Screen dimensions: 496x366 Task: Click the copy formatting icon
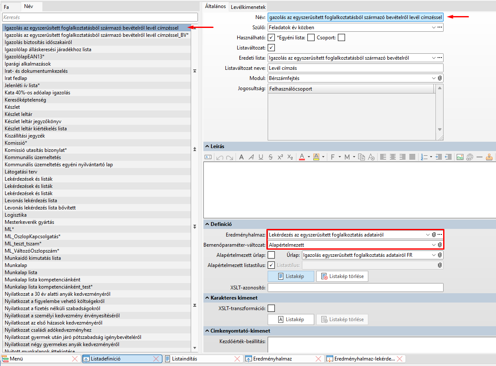[x=362, y=157]
